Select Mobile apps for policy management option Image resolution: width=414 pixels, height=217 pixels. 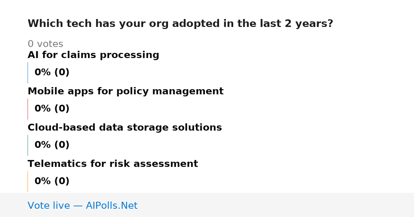tap(126, 92)
